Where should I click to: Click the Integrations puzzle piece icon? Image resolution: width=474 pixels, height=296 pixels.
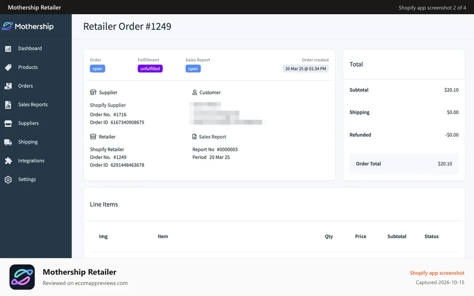pos(8,161)
